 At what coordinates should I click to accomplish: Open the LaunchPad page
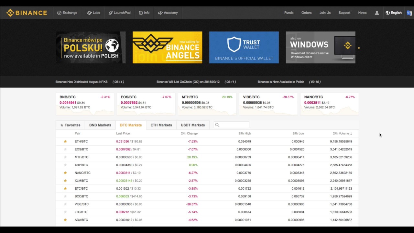tap(120, 13)
